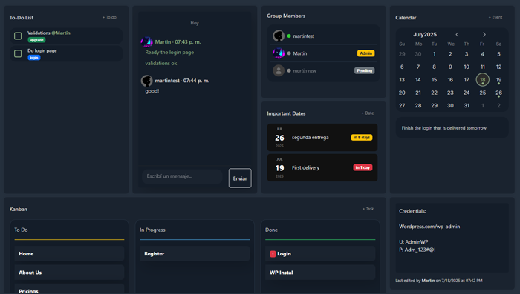Add a new calendar event
The width and height of the screenshot is (520, 294).
[x=495, y=17]
